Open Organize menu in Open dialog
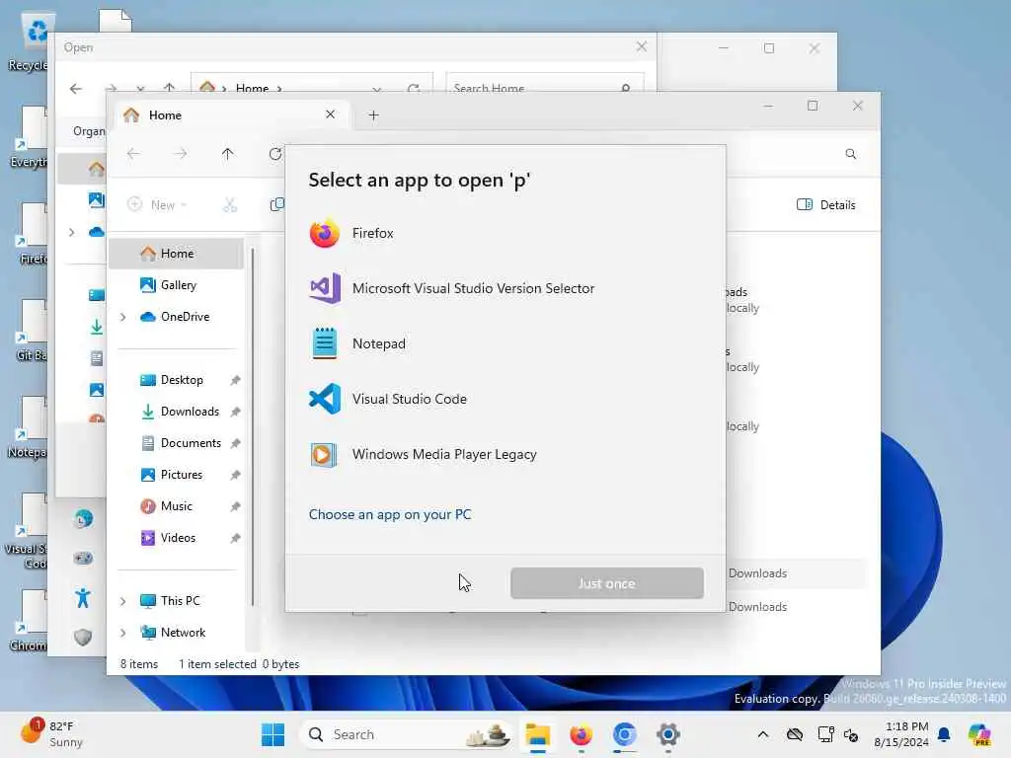The image size is (1011, 758). coord(89,131)
